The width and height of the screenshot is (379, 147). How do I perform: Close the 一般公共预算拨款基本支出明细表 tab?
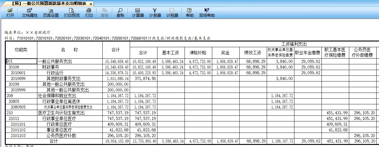(x=91, y=4)
